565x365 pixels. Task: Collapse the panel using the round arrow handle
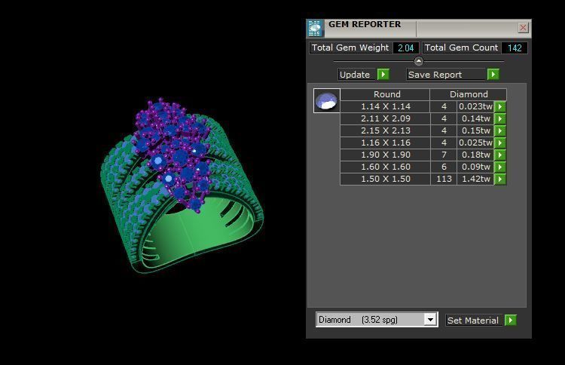tap(418, 61)
